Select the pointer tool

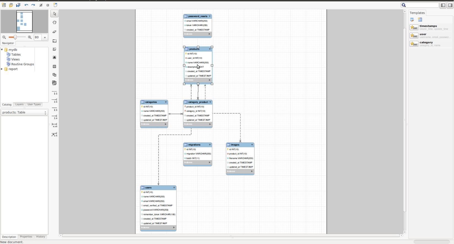[54, 14]
